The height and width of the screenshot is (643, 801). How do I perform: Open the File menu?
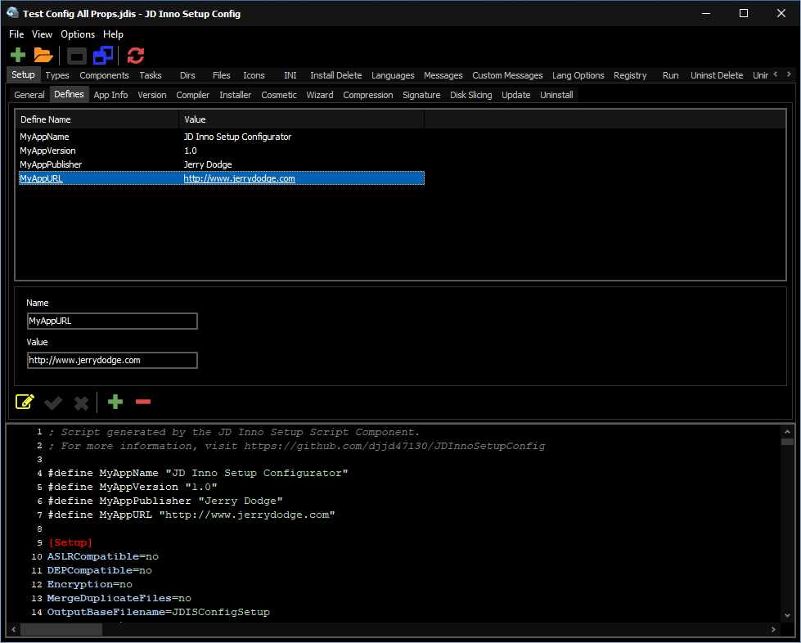[16, 34]
